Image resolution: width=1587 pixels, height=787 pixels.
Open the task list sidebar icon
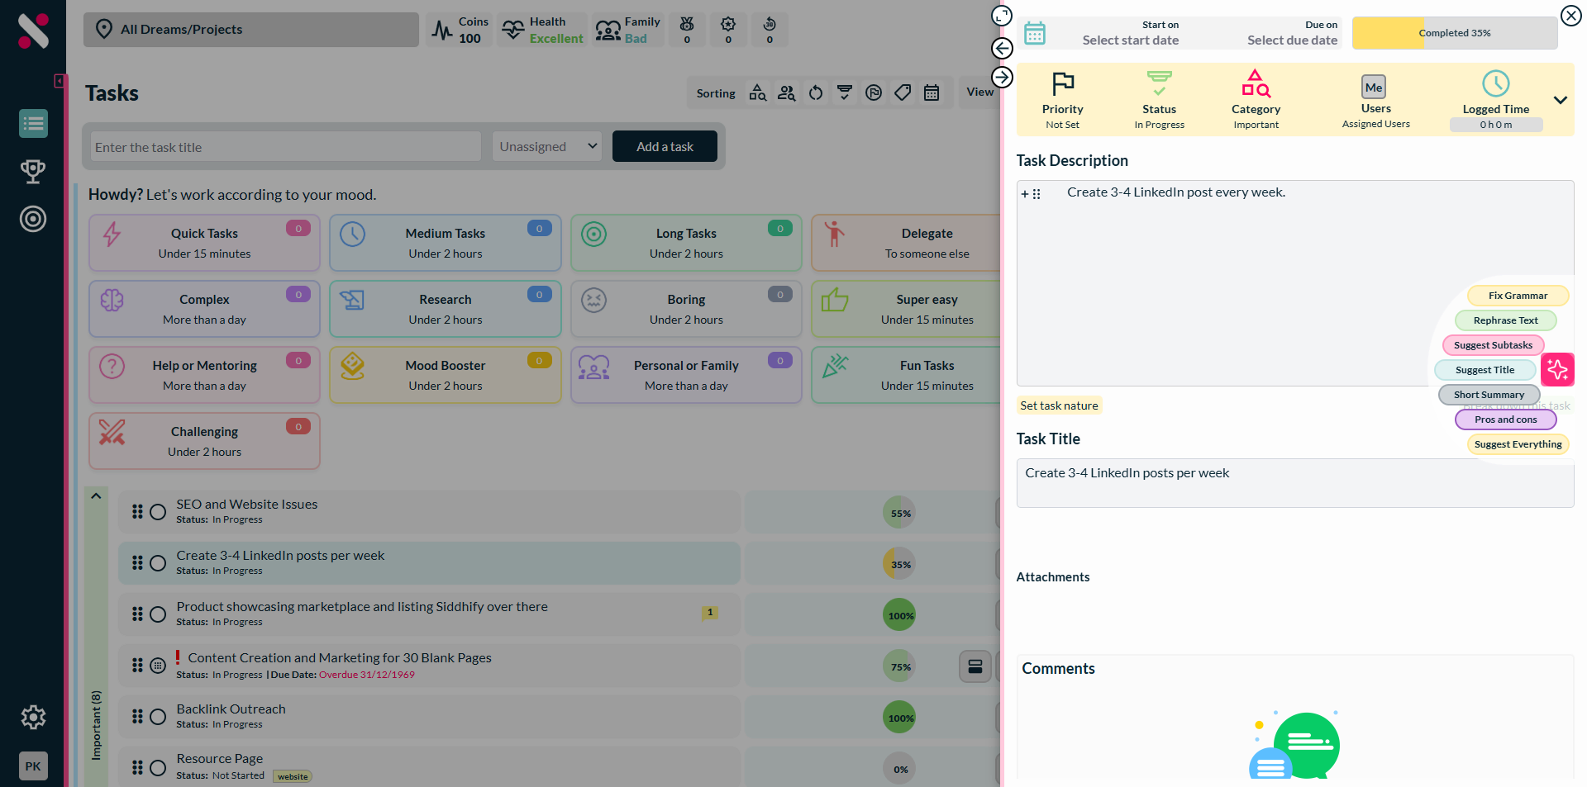coord(33,124)
